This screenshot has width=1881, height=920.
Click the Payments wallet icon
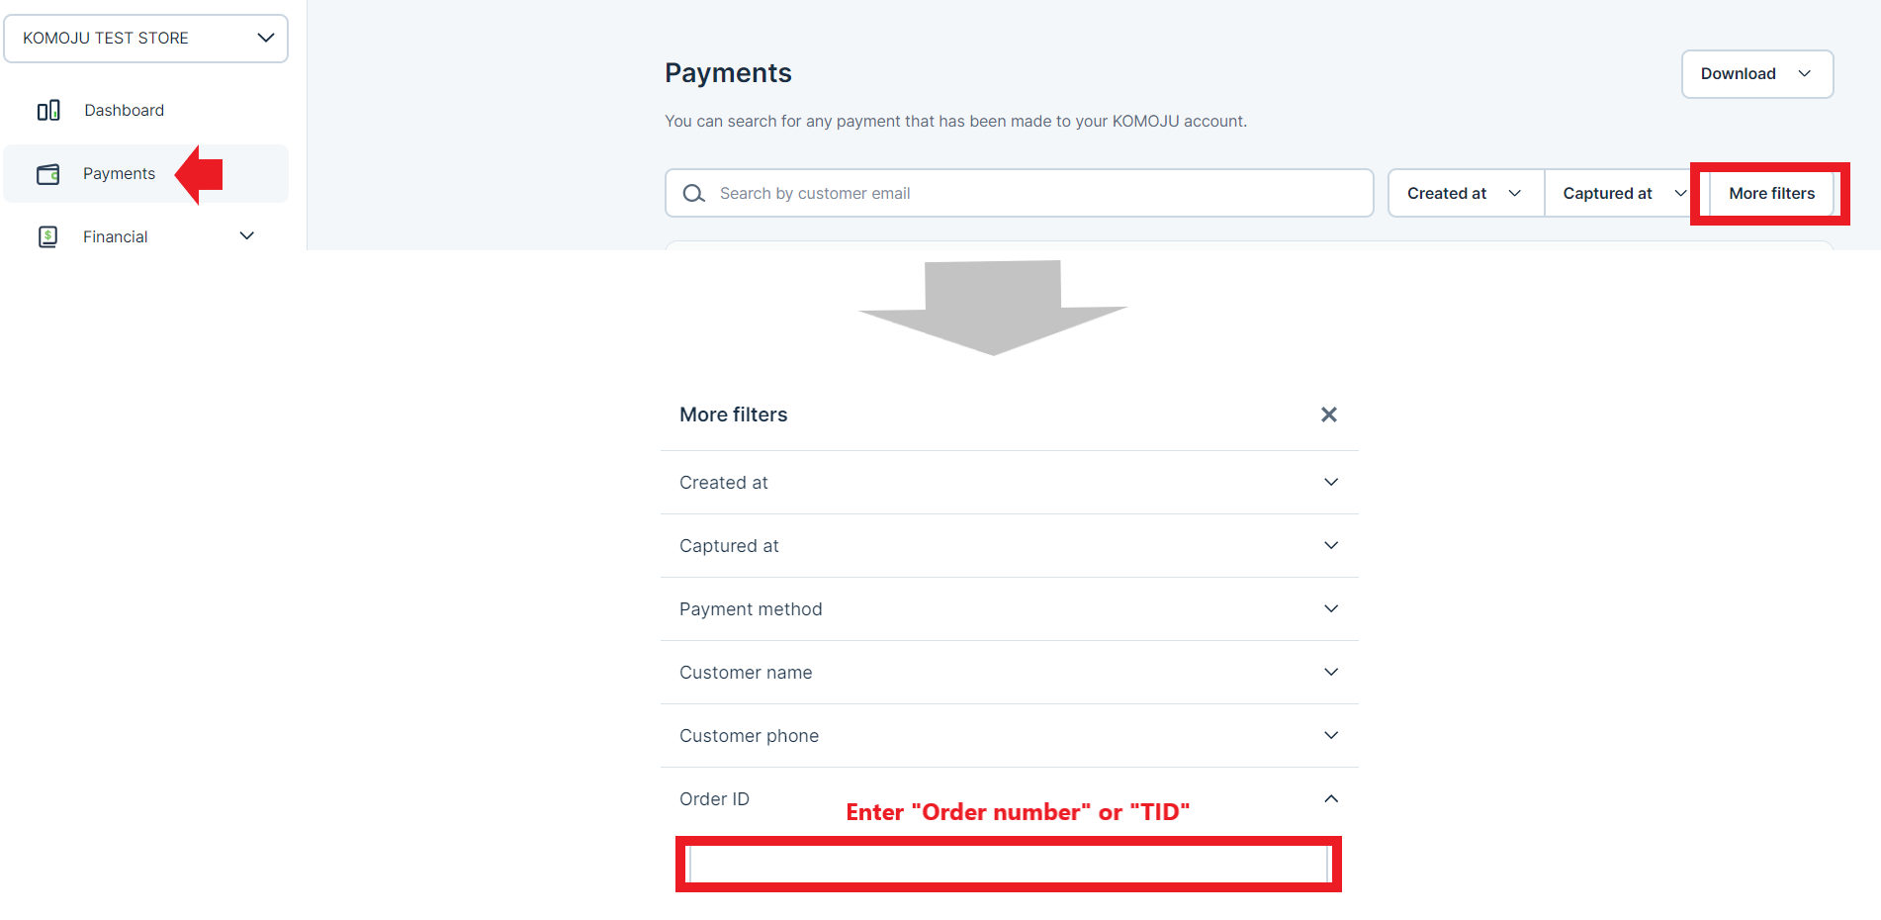pyautogui.click(x=48, y=174)
